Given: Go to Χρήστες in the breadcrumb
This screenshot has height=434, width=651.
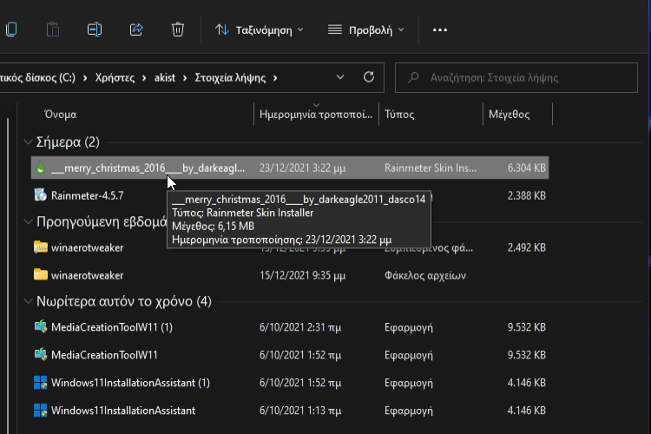Looking at the screenshot, I should [x=115, y=77].
